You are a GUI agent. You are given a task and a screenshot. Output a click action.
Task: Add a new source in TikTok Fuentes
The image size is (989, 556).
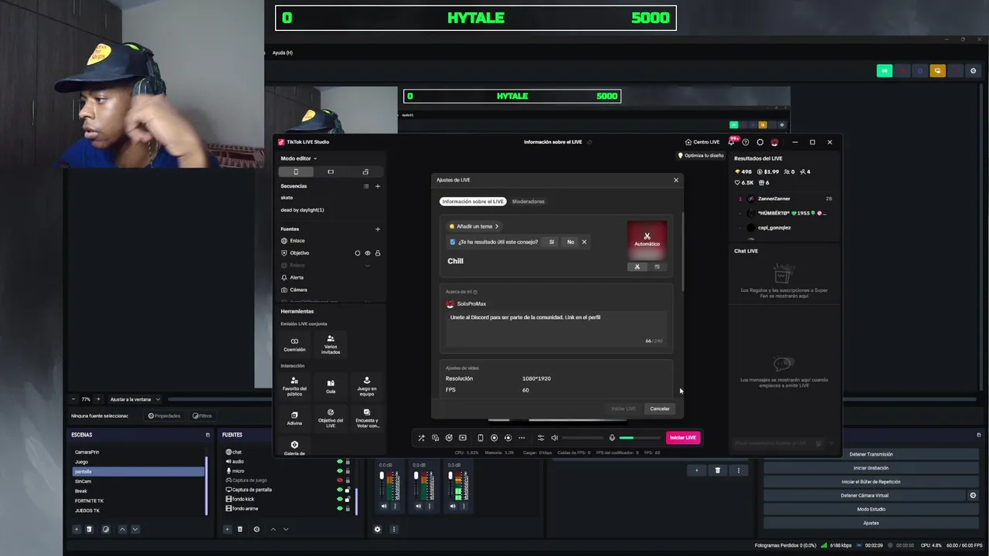pos(378,229)
